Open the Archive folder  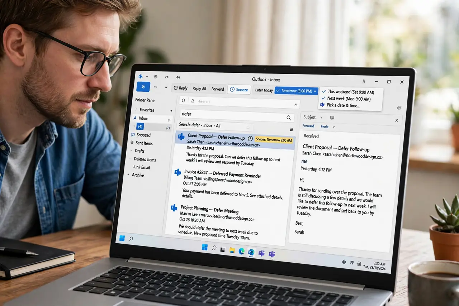click(x=138, y=175)
